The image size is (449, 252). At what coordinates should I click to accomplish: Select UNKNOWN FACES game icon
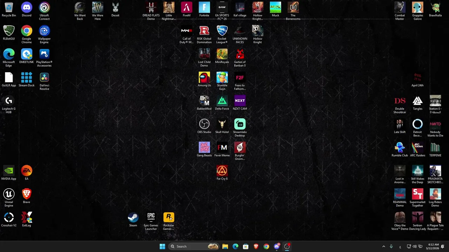pyautogui.click(x=240, y=34)
